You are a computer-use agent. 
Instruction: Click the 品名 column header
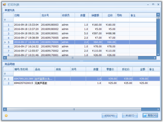(x=44, y=69)
